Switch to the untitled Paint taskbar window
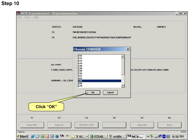The image size is (188, 140). pyautogui.click(x=117, y=137)
